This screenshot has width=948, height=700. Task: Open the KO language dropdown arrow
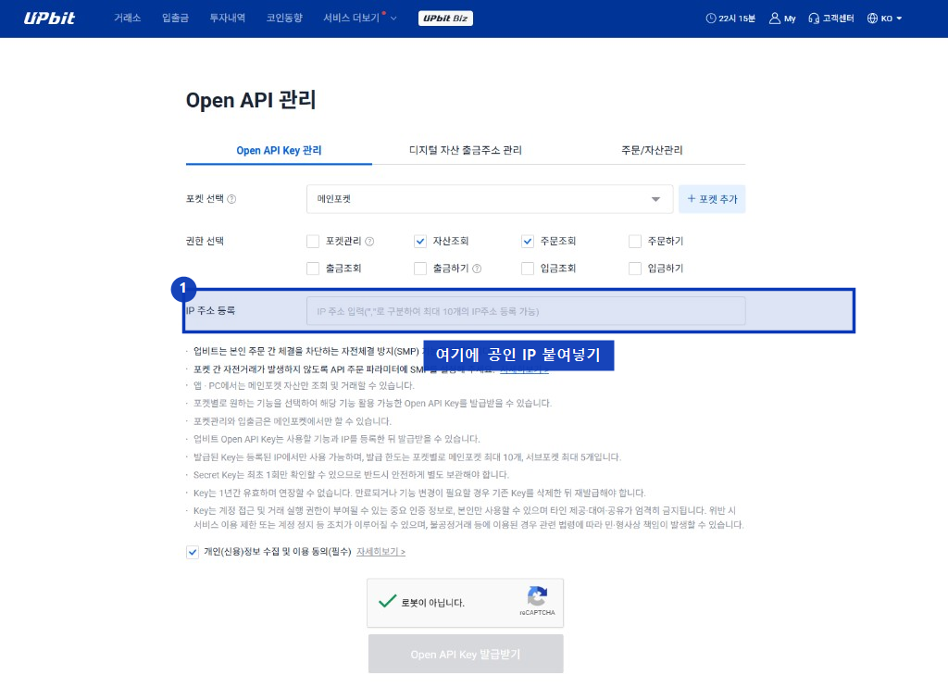(899, 19)
